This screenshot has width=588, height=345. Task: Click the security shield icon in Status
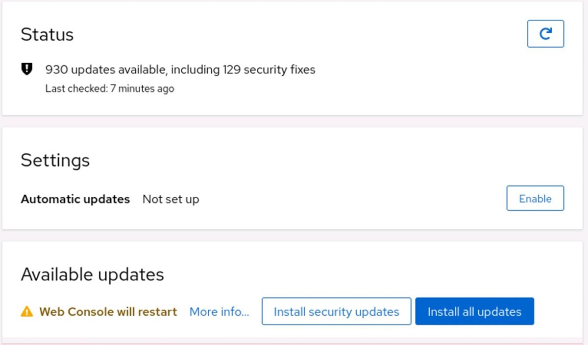click(x=26, y=69)
